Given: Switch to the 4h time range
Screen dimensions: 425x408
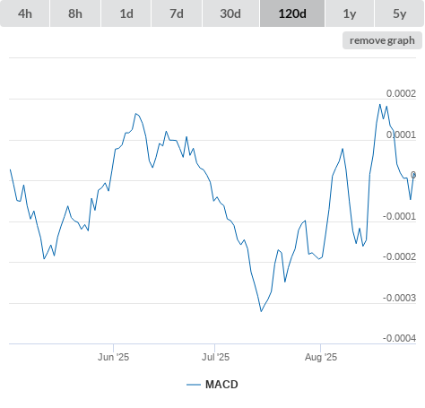Looking at the screenshot, I should coord(25,13).
